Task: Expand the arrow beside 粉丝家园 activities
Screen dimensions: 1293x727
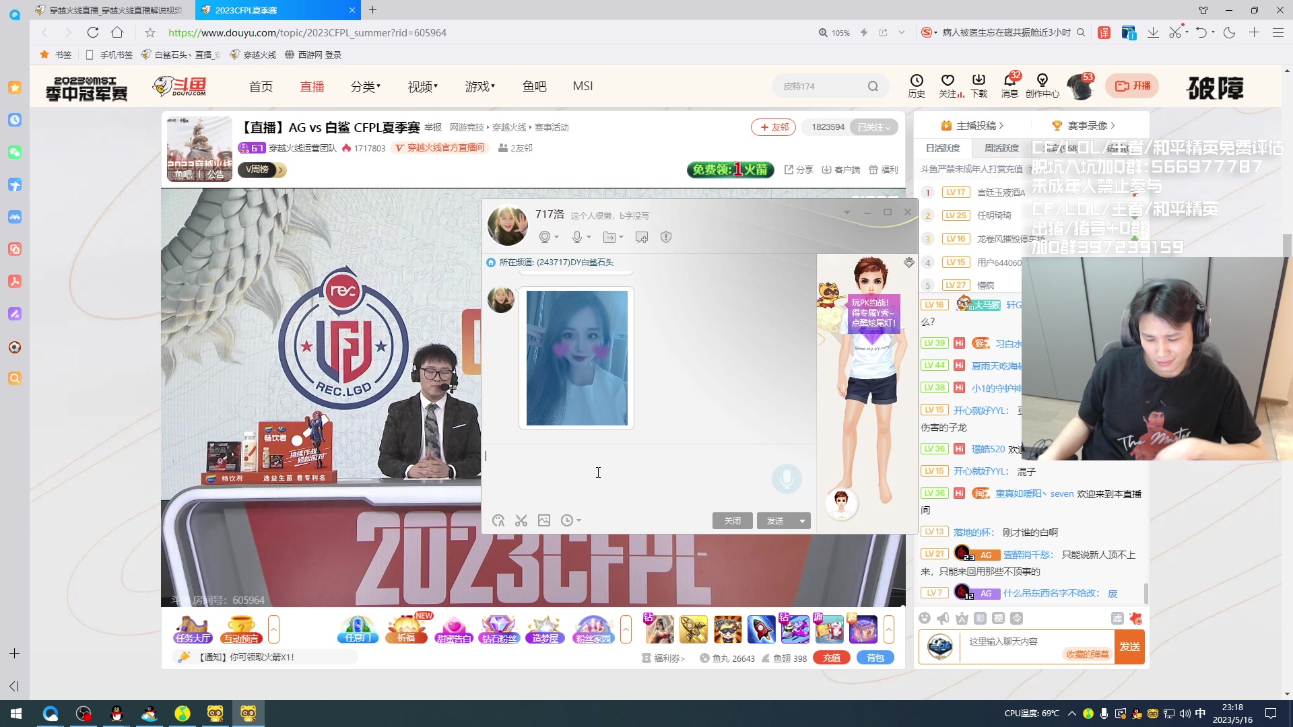Action: 626,629
